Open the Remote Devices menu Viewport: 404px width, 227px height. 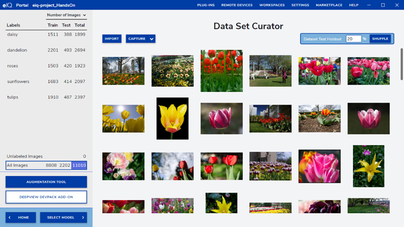237,5
